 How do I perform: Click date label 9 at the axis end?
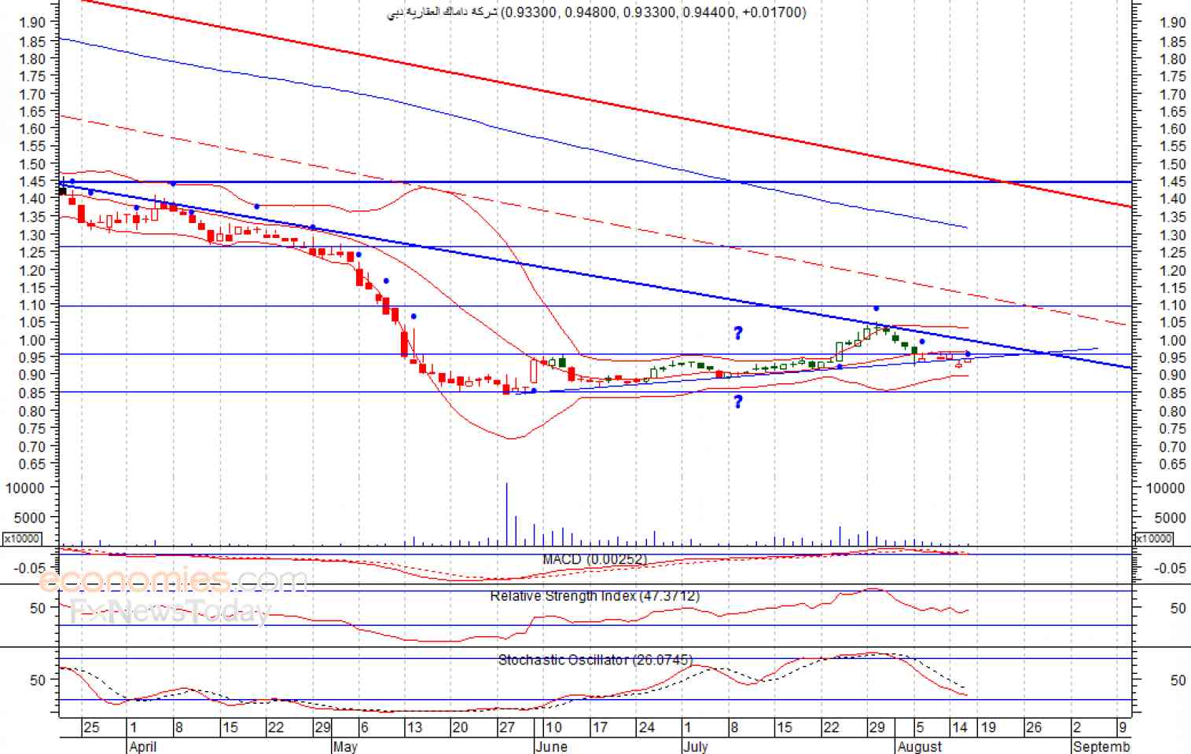tap(1123, 727)
